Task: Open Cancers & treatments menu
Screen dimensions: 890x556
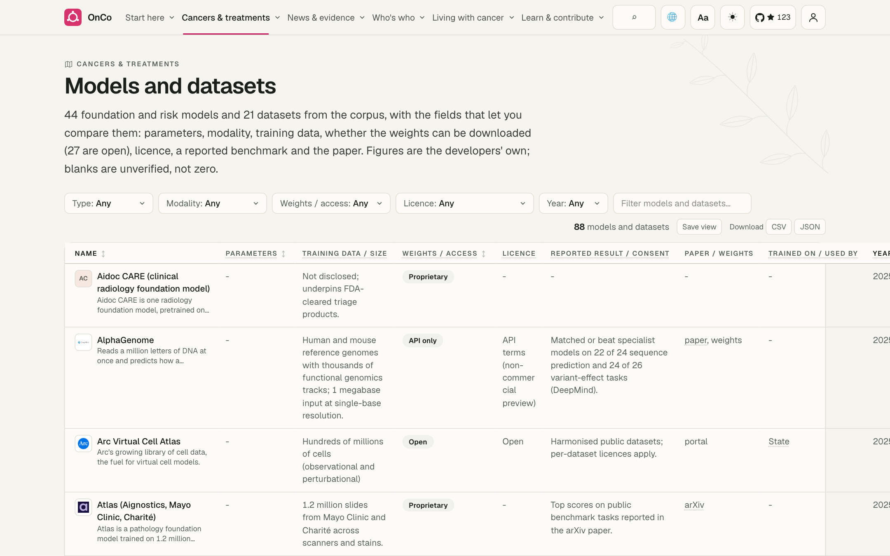Action: click(x=231, y=18)
